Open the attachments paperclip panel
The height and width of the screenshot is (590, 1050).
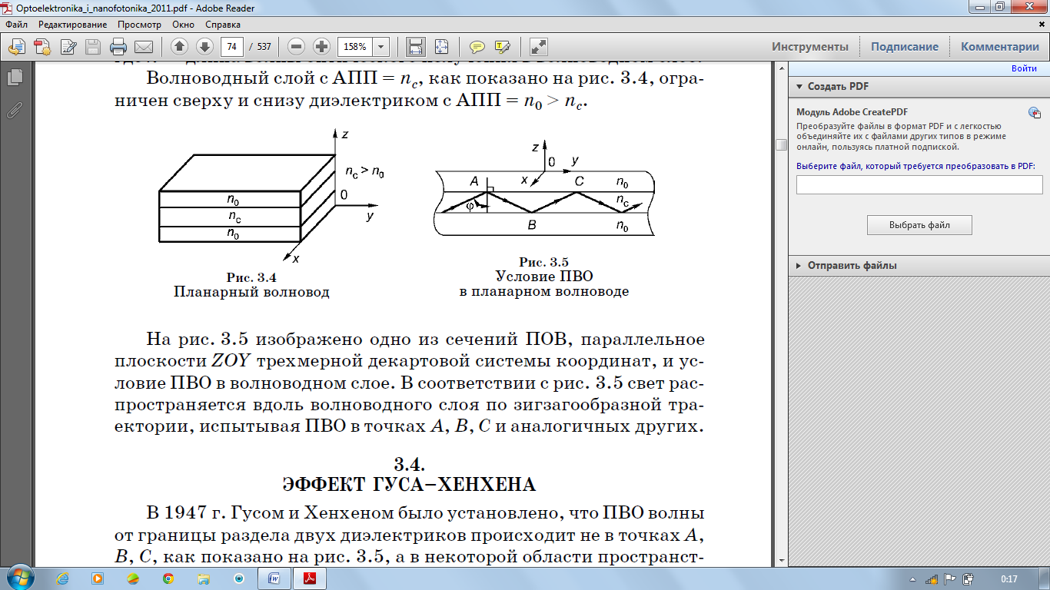coord(14,110)
